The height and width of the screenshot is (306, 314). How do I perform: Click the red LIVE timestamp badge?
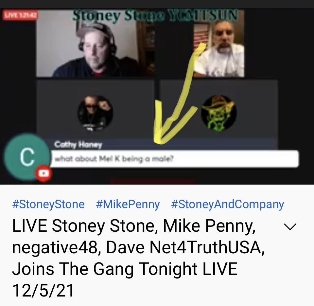click(20, 15)
